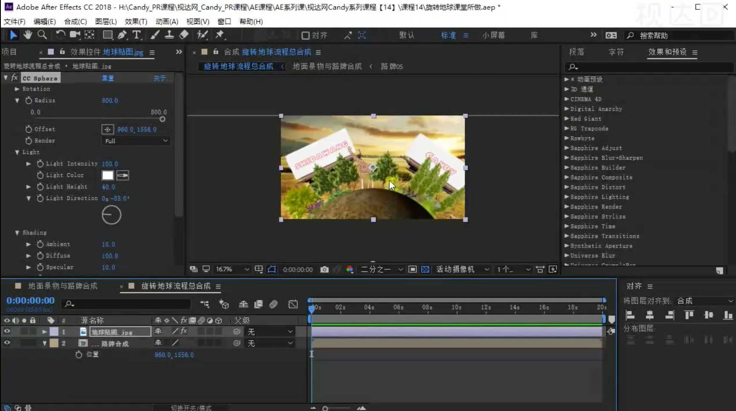The image size is (736, 411).
Task: Enable motion blur timeline icon
Action: (x=274, y=304)
